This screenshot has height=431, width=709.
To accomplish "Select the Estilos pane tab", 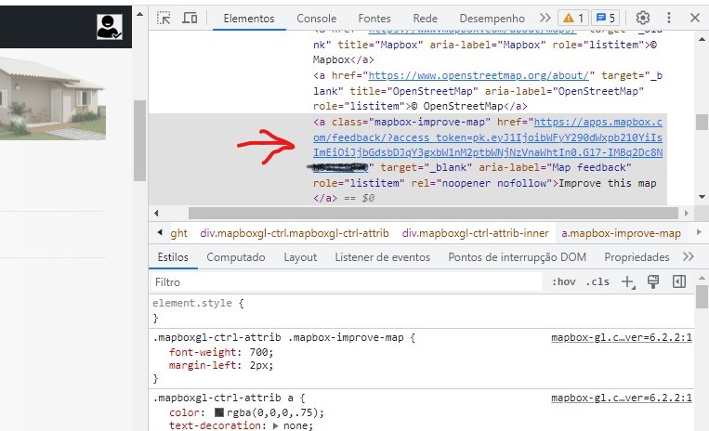I will pos(173,257).
